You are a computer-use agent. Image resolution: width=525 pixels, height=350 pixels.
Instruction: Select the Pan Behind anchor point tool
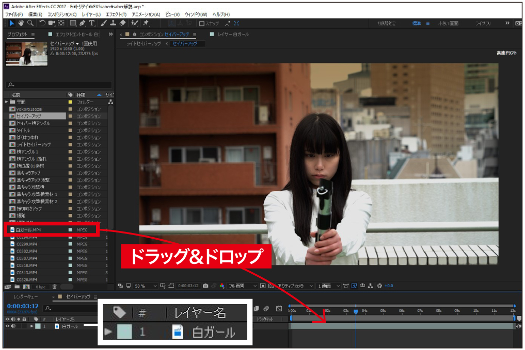pyautogui.click(x=61, y=23)
